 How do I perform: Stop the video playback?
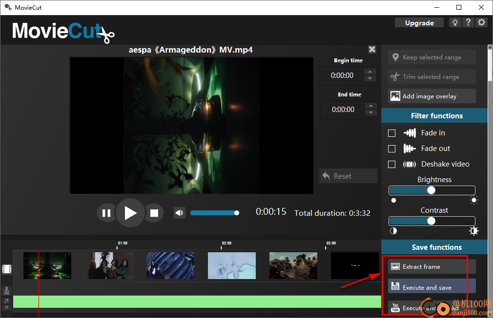click(x=154, y=213)
